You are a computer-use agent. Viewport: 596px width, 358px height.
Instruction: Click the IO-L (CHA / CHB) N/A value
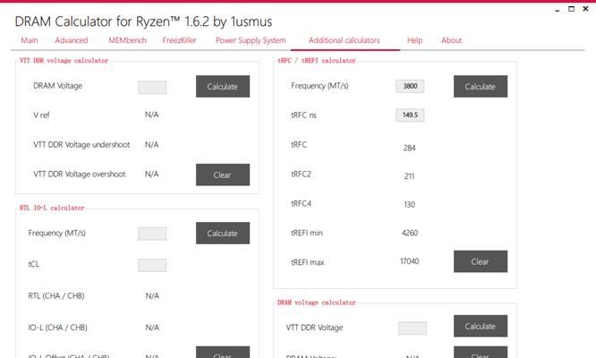pos(152,328)
